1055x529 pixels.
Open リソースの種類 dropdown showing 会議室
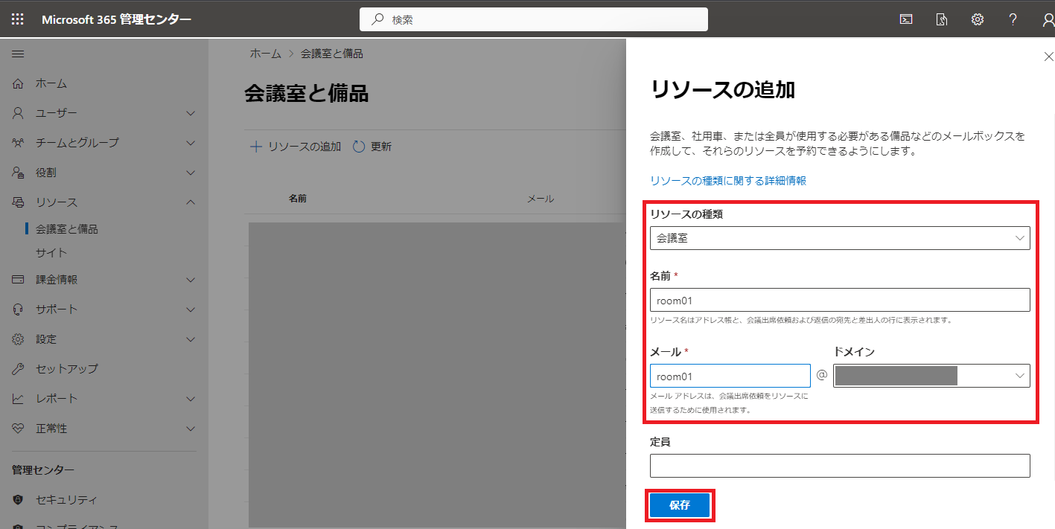840,238
